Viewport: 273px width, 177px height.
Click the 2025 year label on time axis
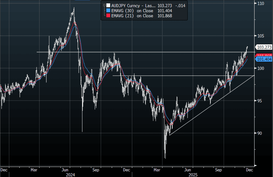click(193, 174)
